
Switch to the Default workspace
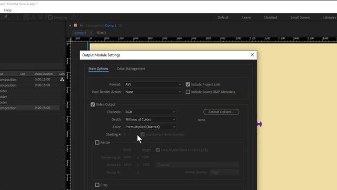pyautogui.click(x=223, y=17)
